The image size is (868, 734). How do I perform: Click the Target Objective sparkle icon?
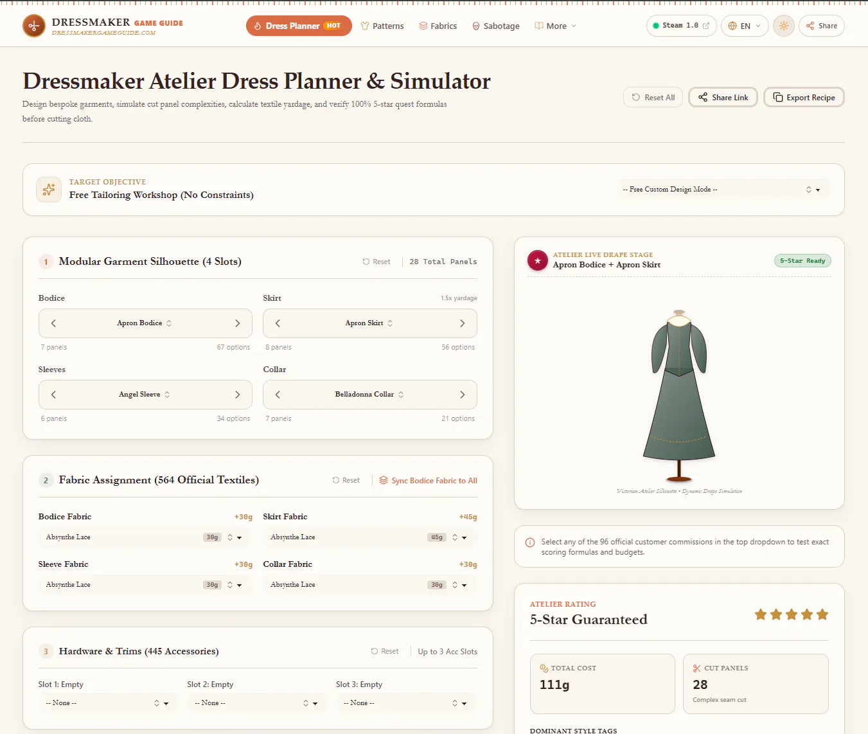49,190
